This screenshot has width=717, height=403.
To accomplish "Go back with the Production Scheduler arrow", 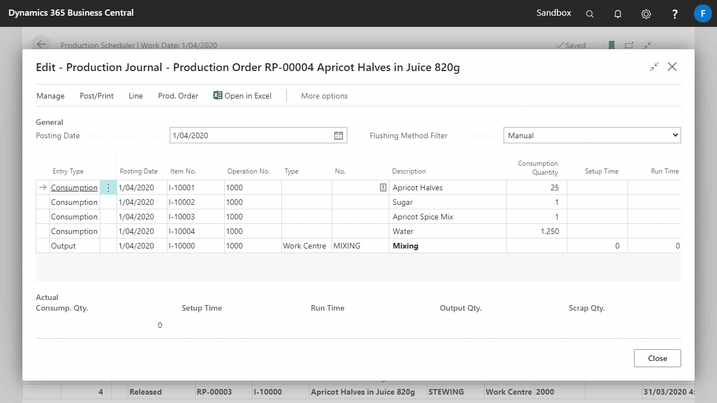I will pyautogui.click(x=41, y=45).
